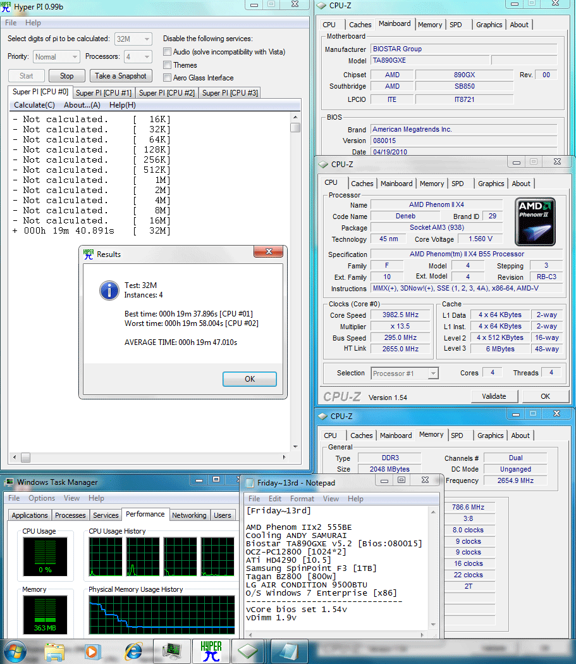Screen dimensions: 576x664
Task: Click the Task Manager title bar icon
Action: coord(9,482)
